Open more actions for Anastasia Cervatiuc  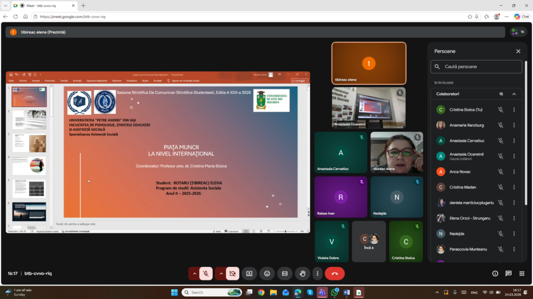514,141
